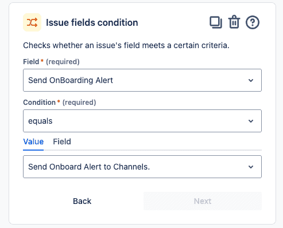Click the orange asterisk next to Field label
Viewport: 283px width, 228px height.
coord(42,61)
